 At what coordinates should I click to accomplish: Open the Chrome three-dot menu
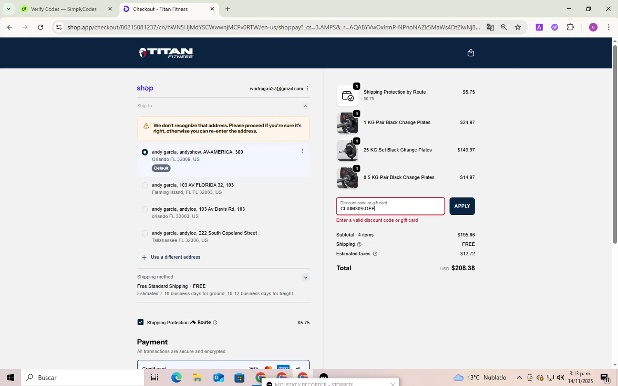point(609,27)
